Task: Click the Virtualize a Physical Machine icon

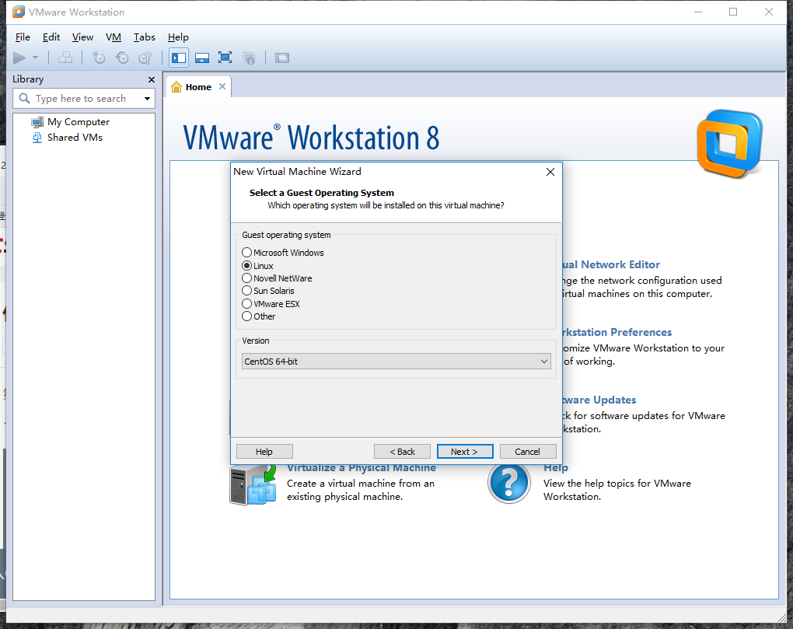Action: [x=253, y=485]
